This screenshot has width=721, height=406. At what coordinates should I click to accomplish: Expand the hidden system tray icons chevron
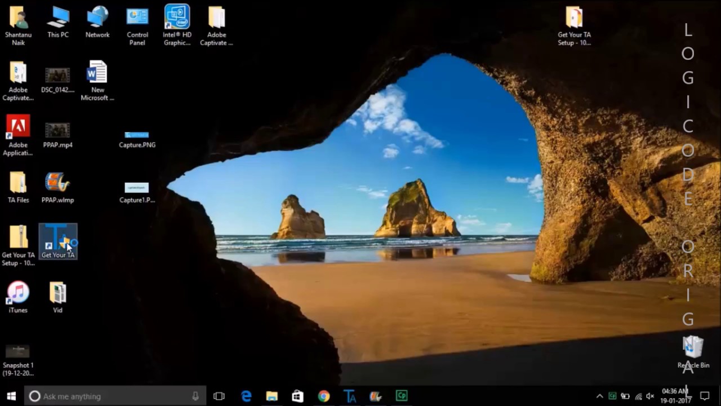(599, 396)
